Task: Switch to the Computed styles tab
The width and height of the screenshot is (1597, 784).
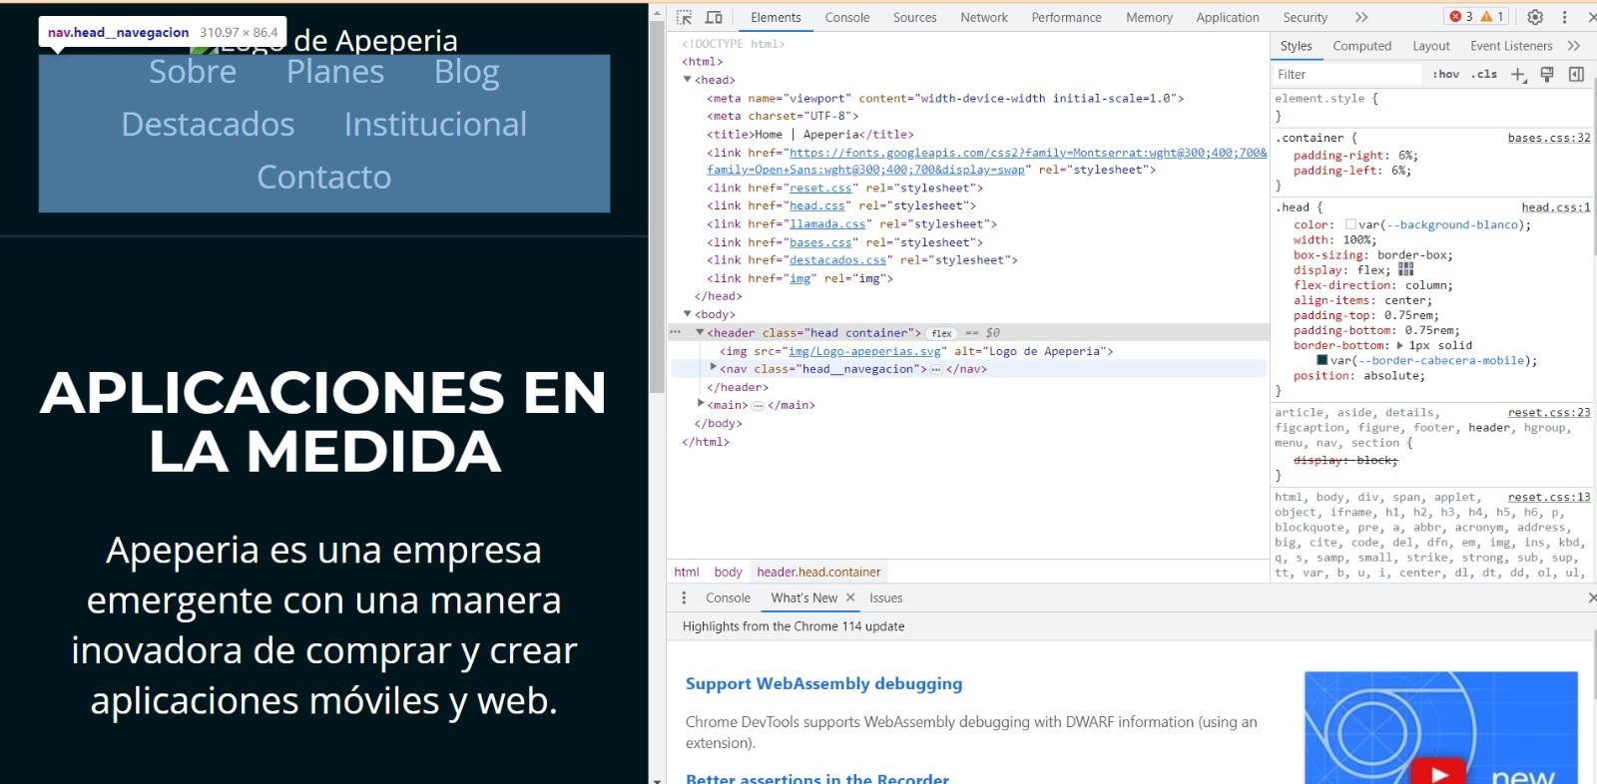Action: point(1361,46)
